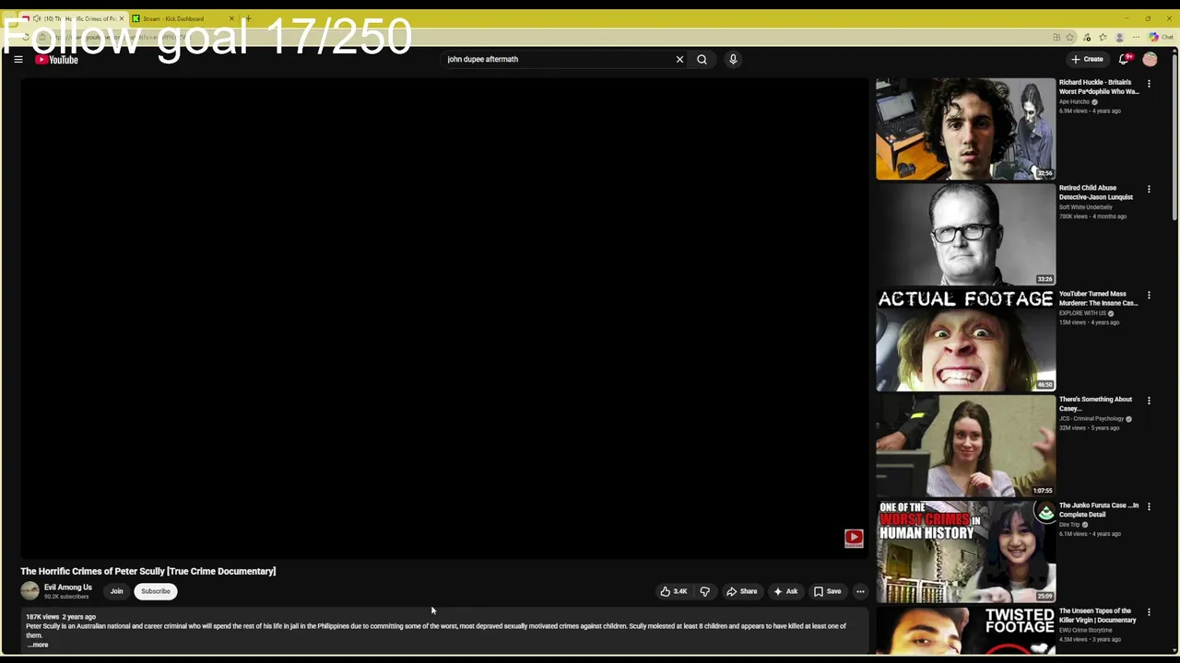This screenshot has height=663, width=1180.
Task: Open title 'The Junko Furuta Case ...In Complete Detail'
Action: click(1099, 509)
